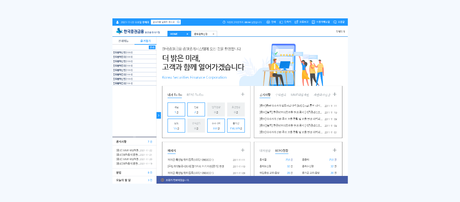Select the 즐겨찾기 sidebar tab
The width and height of the screenshot is (460, 202).
pos(145,41)
